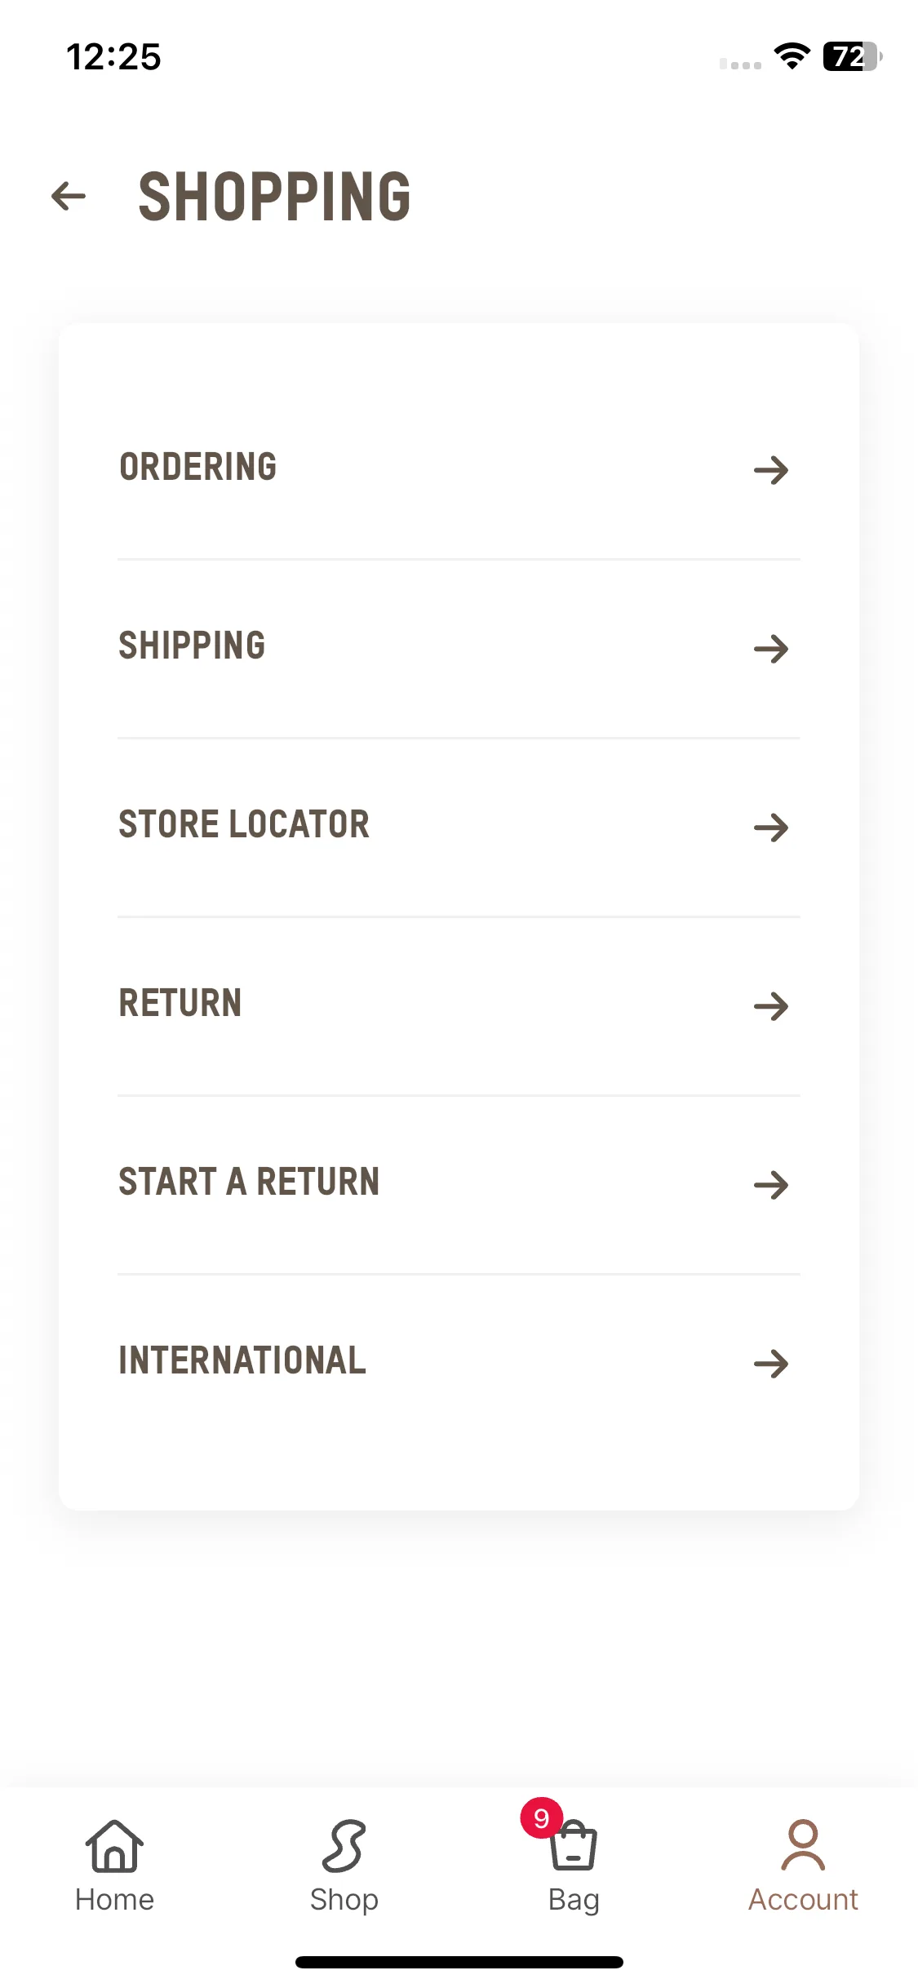The width and height of the screenshot is (918, 1988).
Task: Select the ORDERING menu entry
Action: [459, 470]
